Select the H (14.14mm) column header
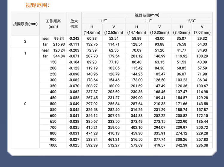The height and width of the screenshot is (167, 224). point(136,30)
